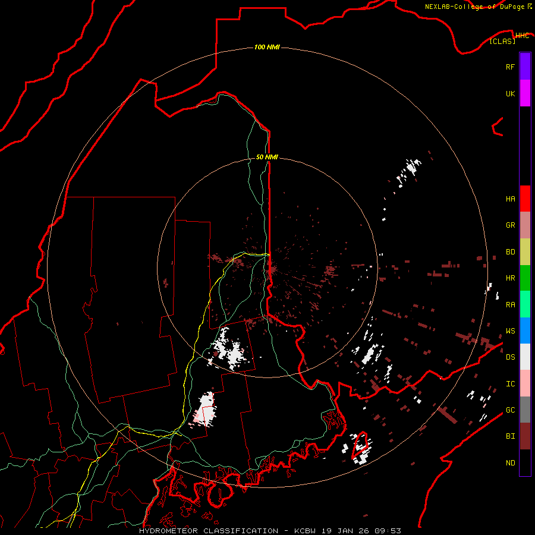Click the ND black legend block
The image size is (535, 535).
525,462
